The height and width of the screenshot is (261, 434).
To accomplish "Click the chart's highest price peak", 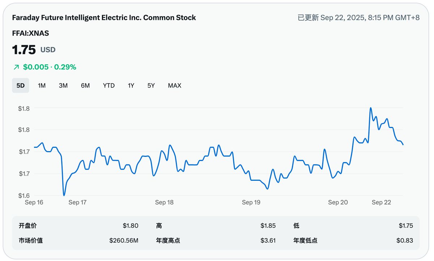I will coord(370,108).
